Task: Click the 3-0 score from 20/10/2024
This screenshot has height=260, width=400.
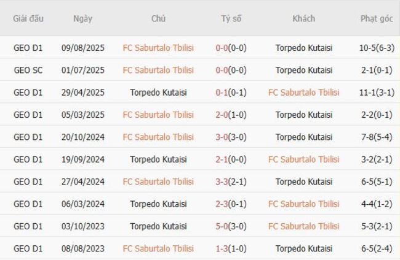Action: (x=222, y=137)
